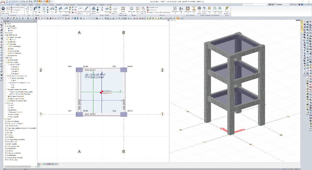Click axis label A at top of plan
This screenshot has height=170, width=312.
click(x=79, y=33)
